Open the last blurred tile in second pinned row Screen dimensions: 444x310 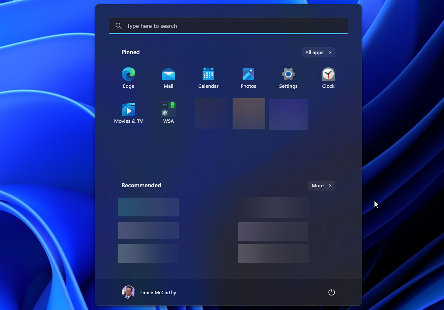click(x=288, y=114)
